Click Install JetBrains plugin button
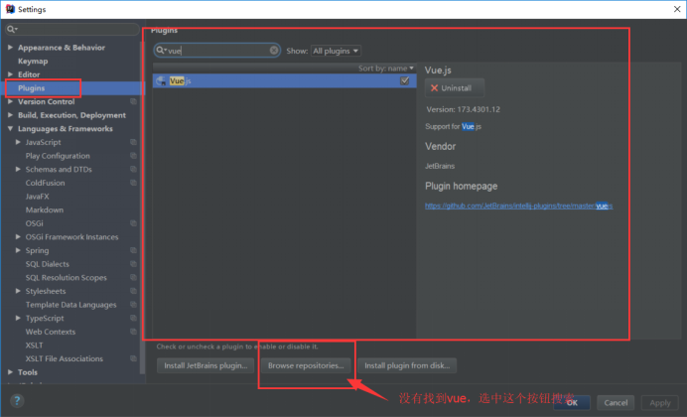The image size is (687, 417). pyautogui.click(x=206, y=365)
